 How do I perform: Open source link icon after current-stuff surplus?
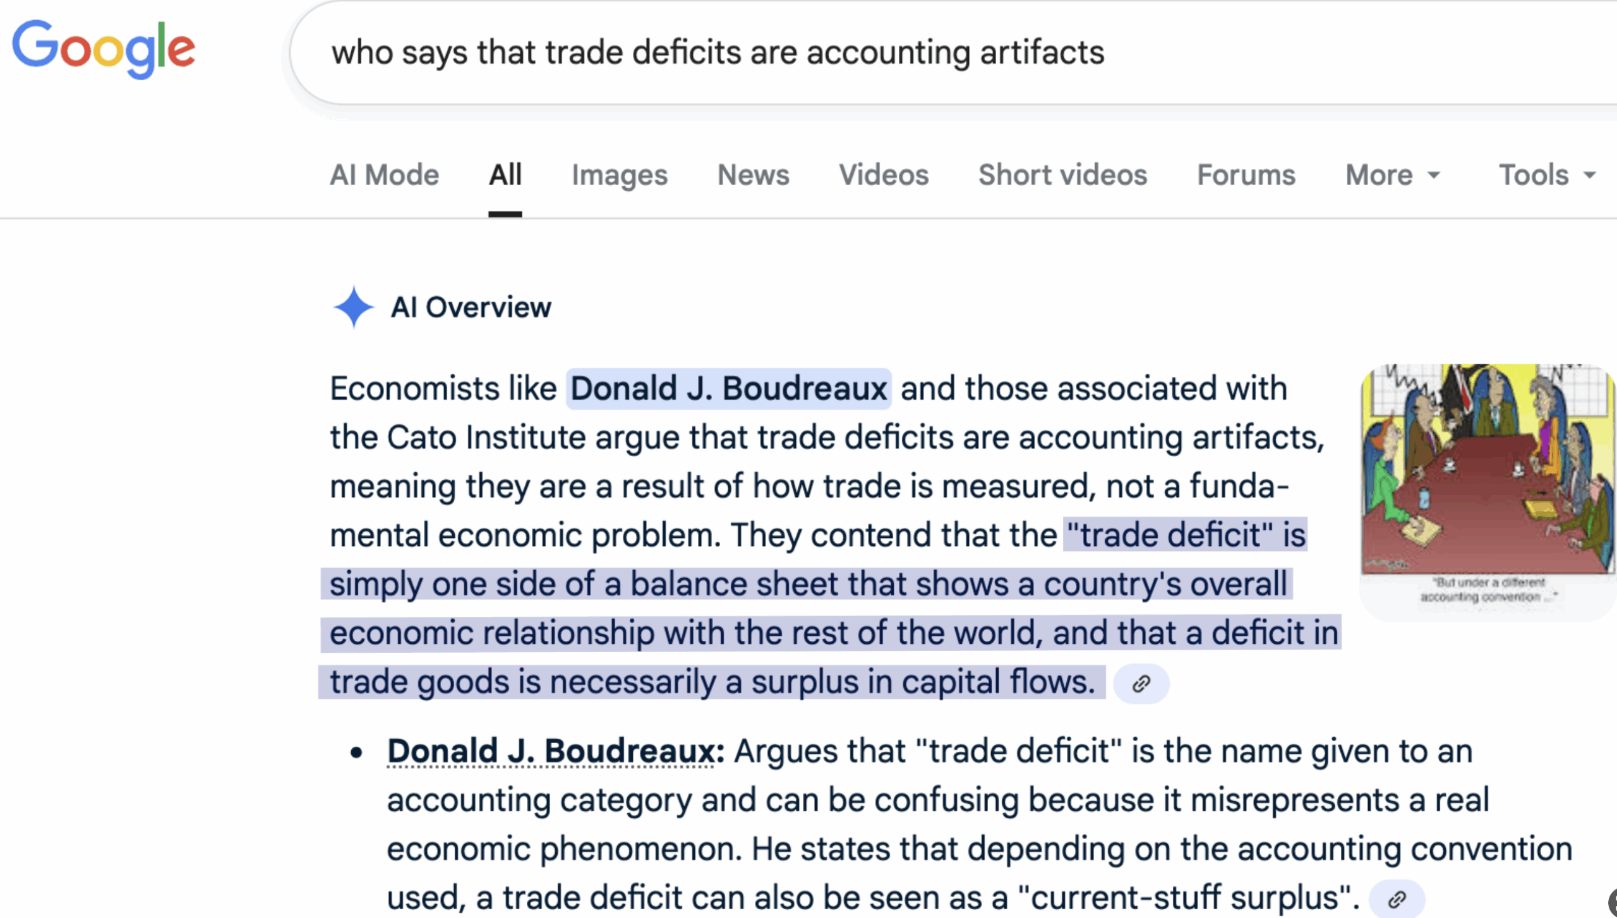[1396, 898]
